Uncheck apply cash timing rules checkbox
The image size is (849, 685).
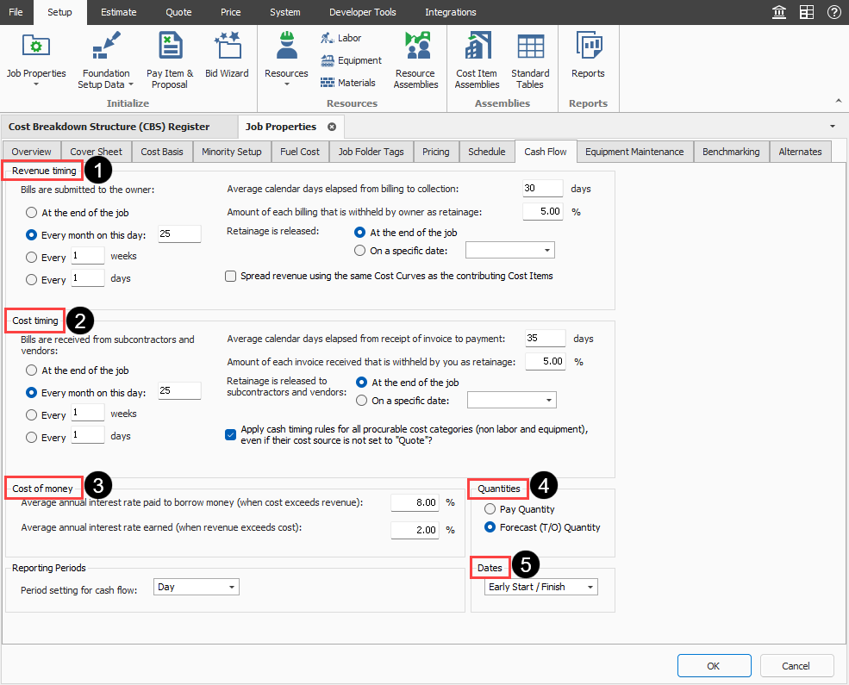(231, 435)
